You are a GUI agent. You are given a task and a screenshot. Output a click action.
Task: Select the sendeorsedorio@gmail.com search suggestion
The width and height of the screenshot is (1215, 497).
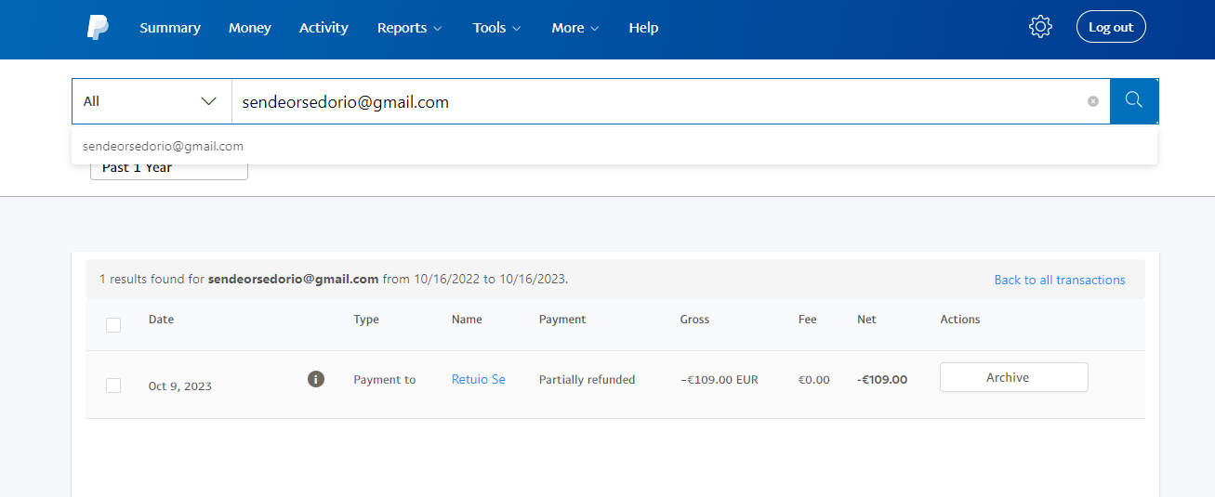tap(164, 146)
